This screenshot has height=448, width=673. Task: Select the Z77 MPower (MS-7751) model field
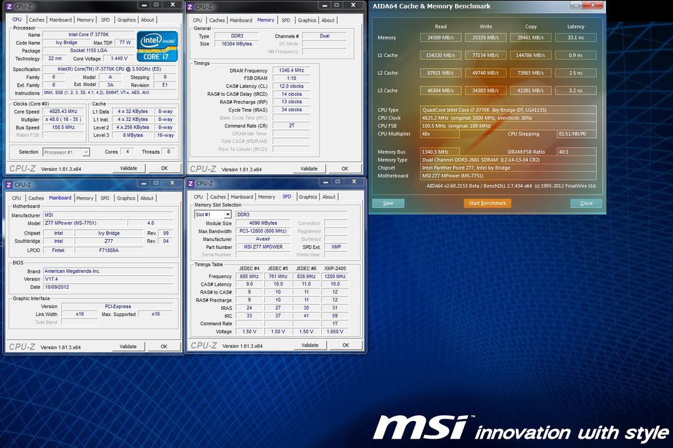[x=85, y=223]
